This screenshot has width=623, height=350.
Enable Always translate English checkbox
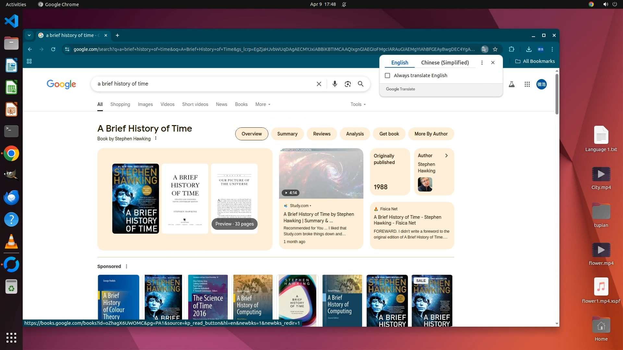(x=387, y=76)
